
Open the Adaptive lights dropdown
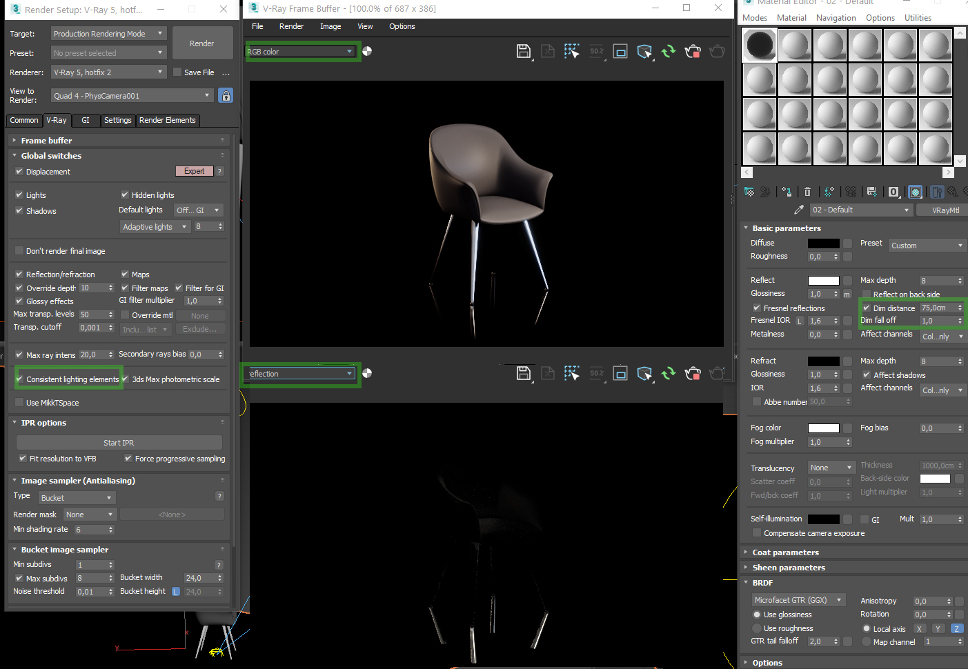pos(155,226)
